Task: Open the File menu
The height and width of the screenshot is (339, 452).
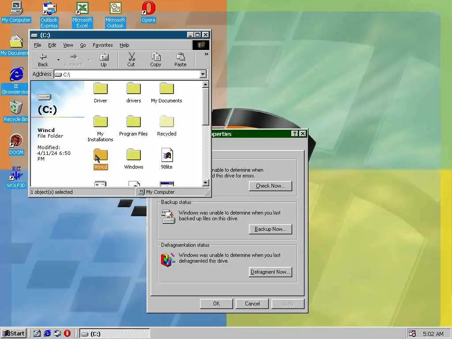Action: [38, 45]
